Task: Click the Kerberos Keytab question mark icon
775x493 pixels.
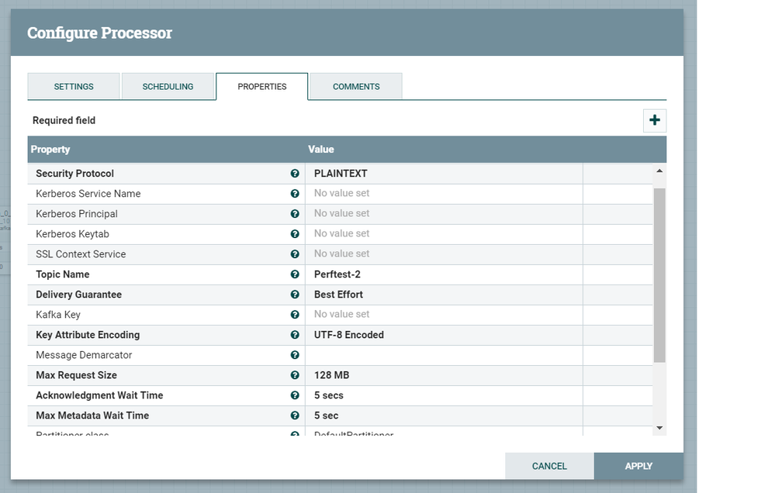Action: click(x=294, y=233)
